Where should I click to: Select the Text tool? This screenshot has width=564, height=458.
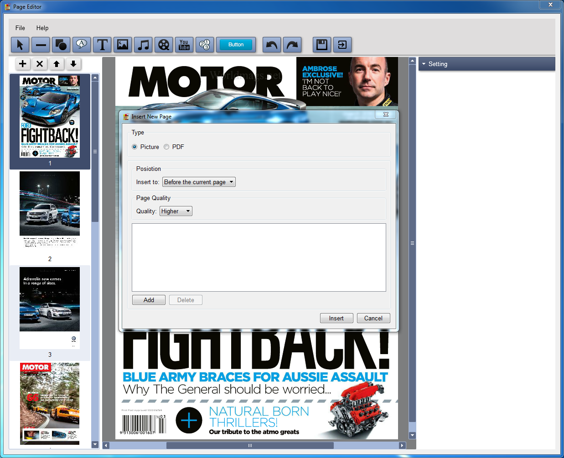(x=102, y=45)
